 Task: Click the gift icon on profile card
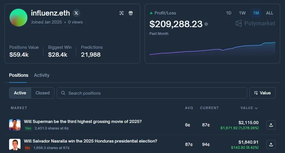131,13
